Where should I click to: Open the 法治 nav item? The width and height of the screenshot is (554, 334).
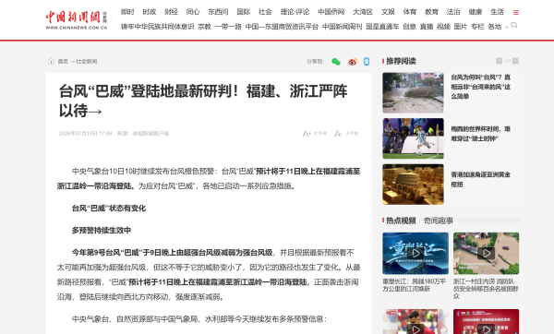453,12
